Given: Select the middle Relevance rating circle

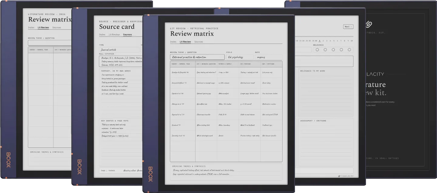Looking at the screenshot, I should [x=333, y=50].
